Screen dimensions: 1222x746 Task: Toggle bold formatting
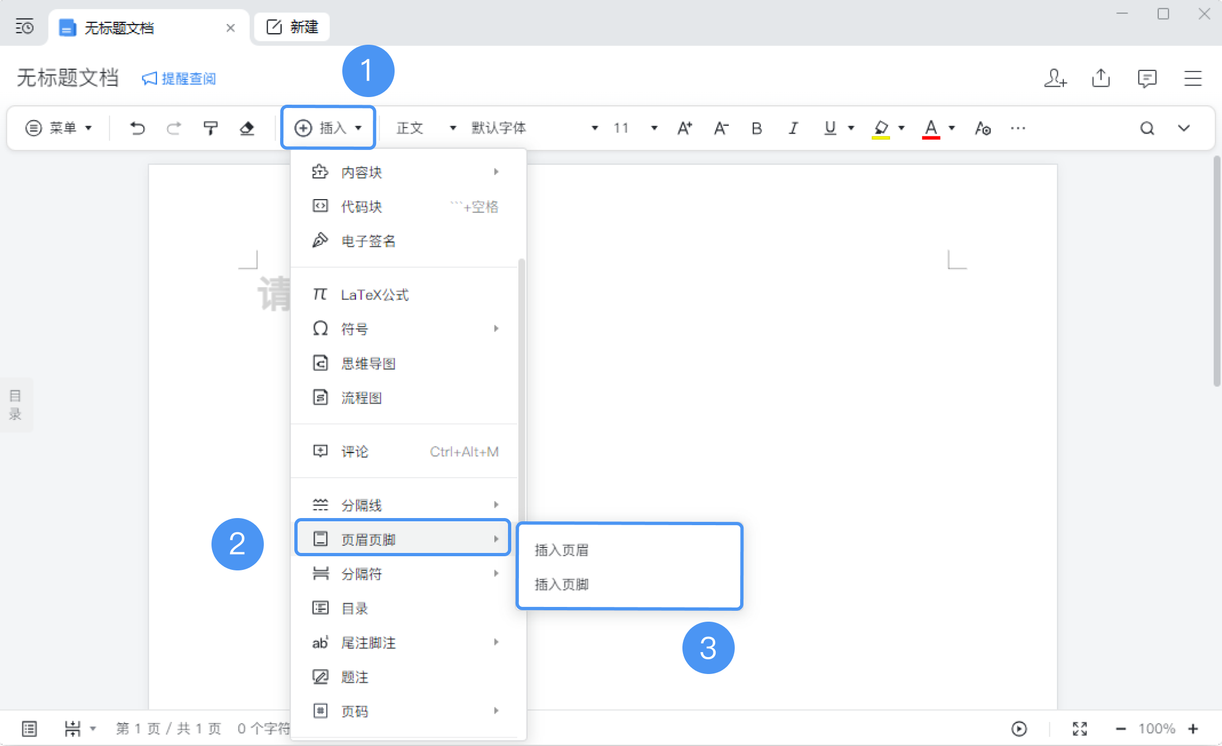coord(757,128)
